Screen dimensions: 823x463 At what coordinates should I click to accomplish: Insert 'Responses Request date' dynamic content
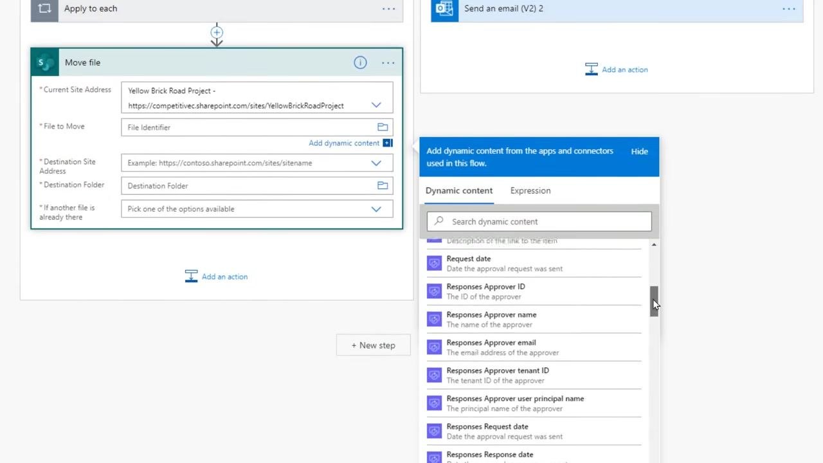pos(534,431)
